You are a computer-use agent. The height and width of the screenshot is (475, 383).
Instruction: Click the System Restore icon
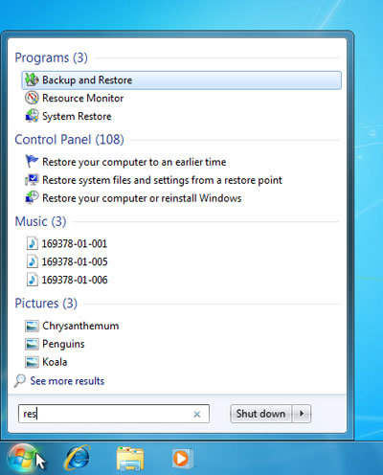click(x=32, y=116)
